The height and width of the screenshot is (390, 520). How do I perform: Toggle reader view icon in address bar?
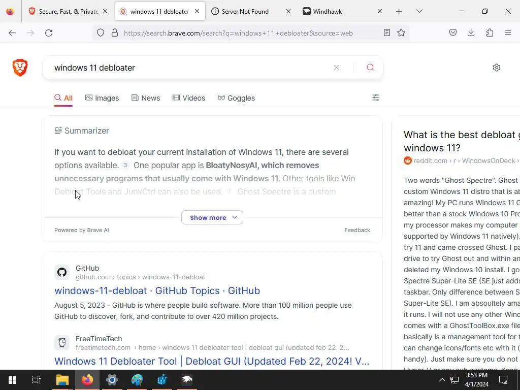click(x=386, y=32)
